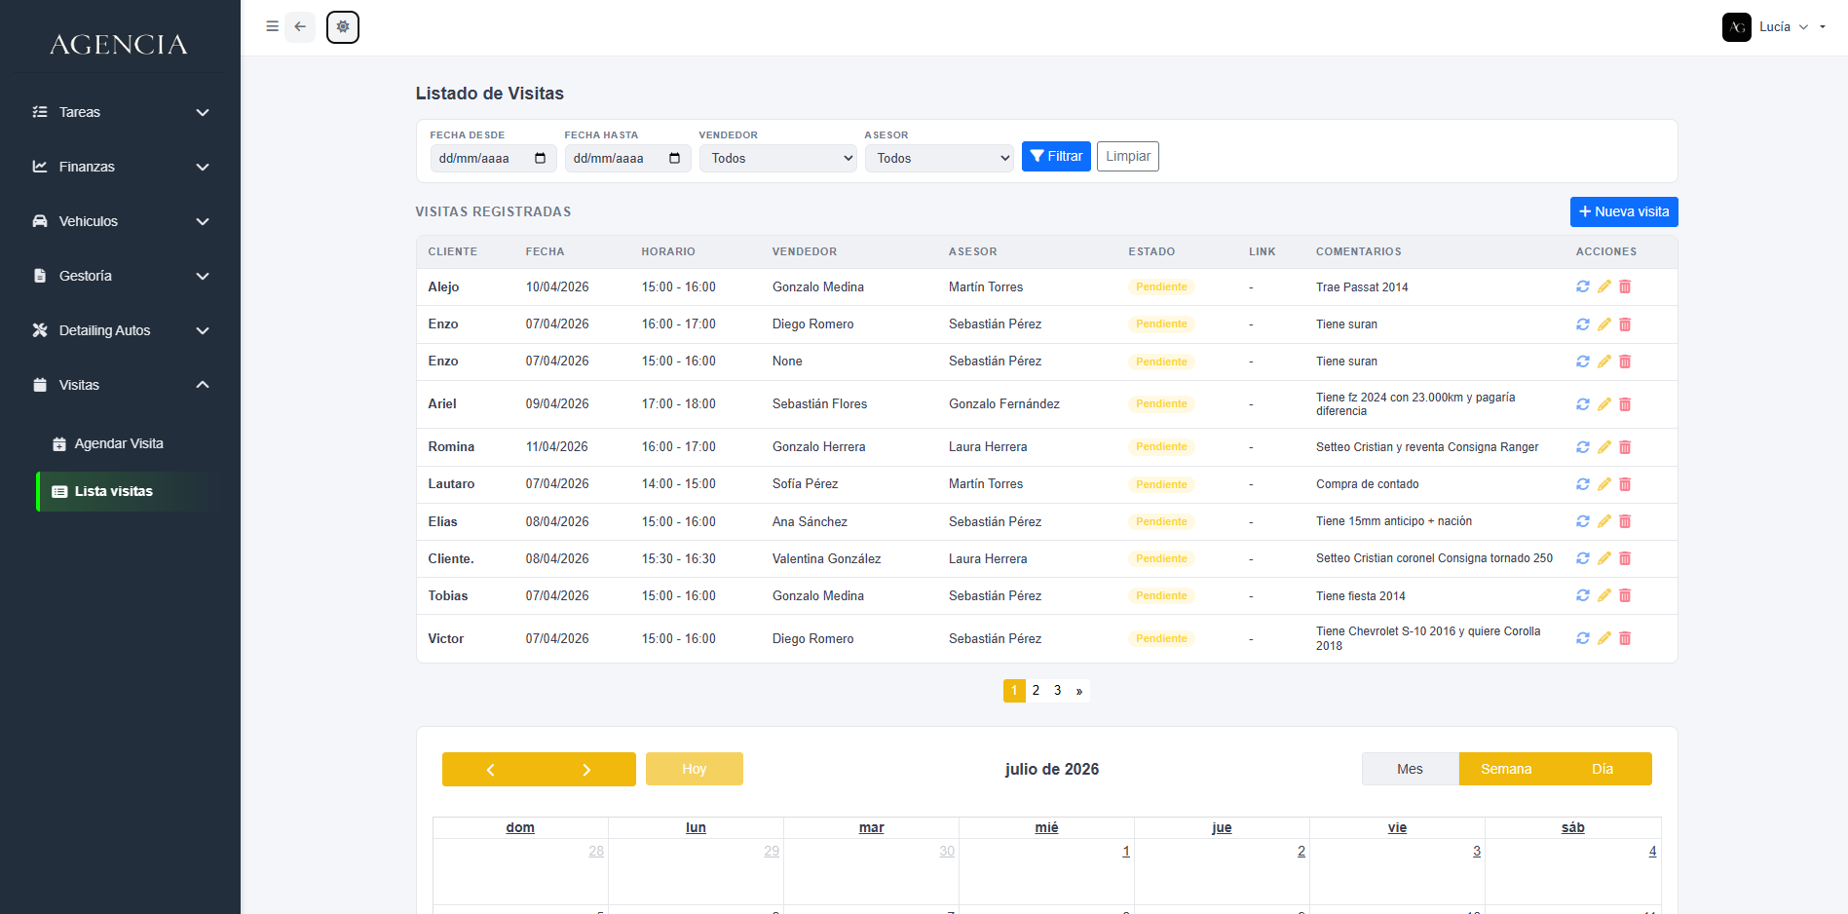
Task: Open Fecha Hasta calendar picker icon
Action: (x=675, y=158)
